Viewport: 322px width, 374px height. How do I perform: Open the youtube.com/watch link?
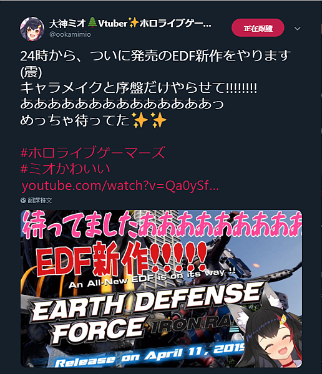(x=120, y=186)
